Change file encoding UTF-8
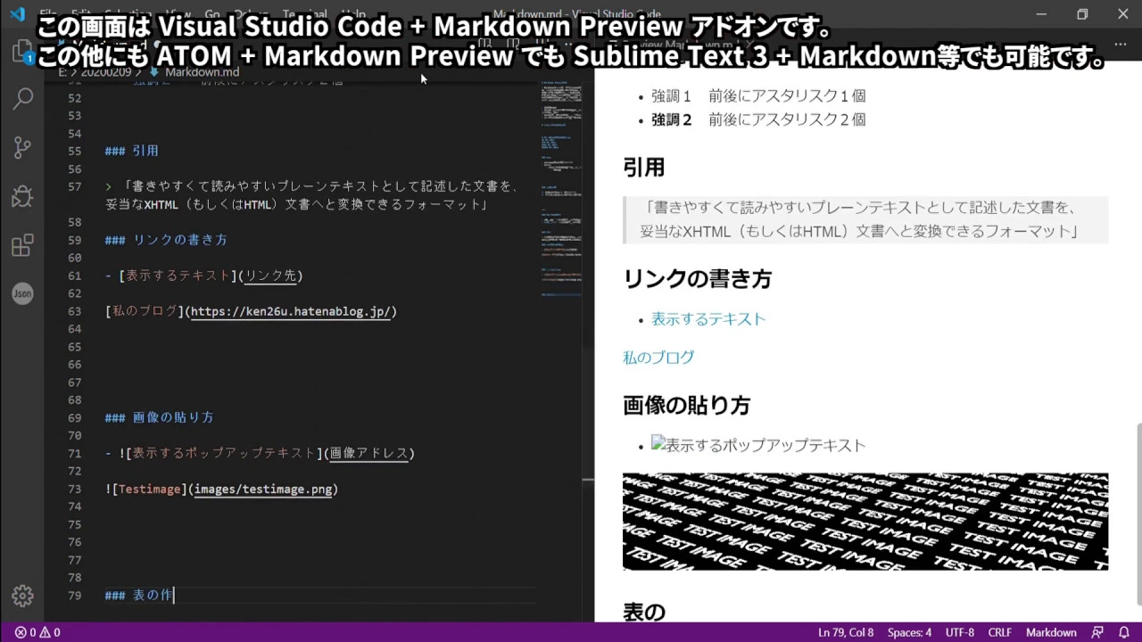The height and width of the screenshot is (642, 1142). [x=960, y=632]
